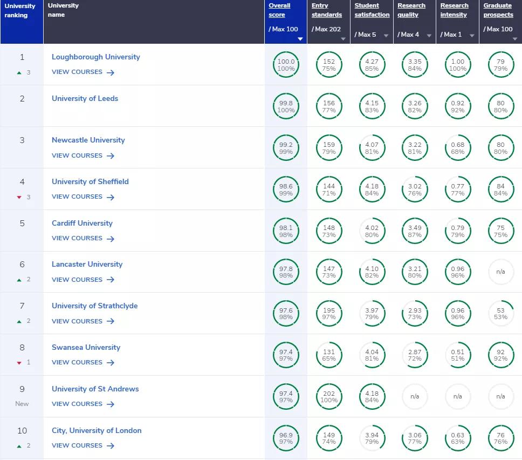
Task: Sort by Overall score dropdown arrow
Action: pyautogui.click(x=300, y=39)
